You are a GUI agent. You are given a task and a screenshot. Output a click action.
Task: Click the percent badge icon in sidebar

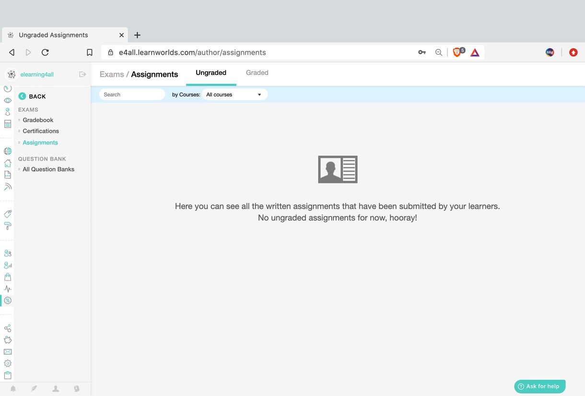[8, 301]
